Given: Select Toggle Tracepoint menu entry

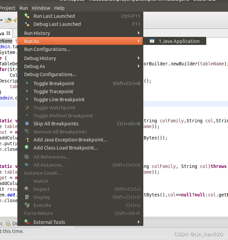Looking at the screenshot, I should (x=80, y=92).
